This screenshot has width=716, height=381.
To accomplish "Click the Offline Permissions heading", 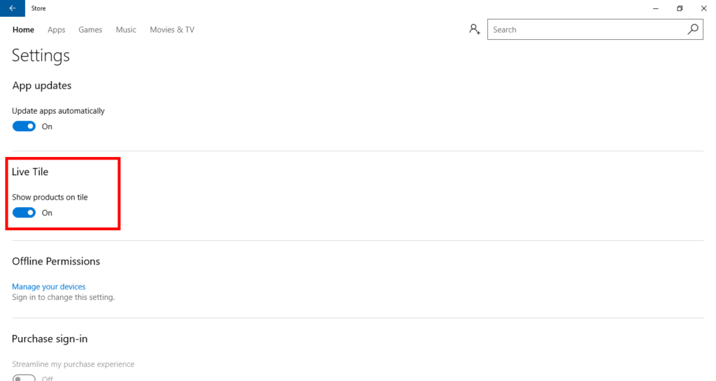I will click(56, 262).
